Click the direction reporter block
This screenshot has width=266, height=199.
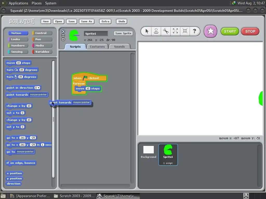[14, 184]
